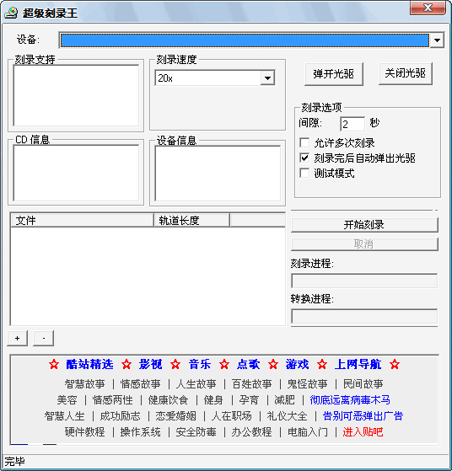Click the red star before 酷站精选
The image size is (452, 471).
coord(54,364)
